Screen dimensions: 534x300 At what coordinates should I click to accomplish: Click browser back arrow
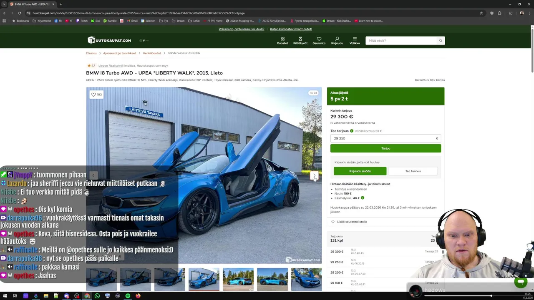5,13
